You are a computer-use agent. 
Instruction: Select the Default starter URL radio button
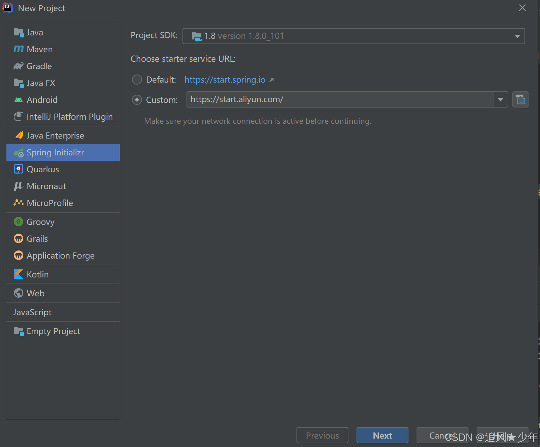137,80
